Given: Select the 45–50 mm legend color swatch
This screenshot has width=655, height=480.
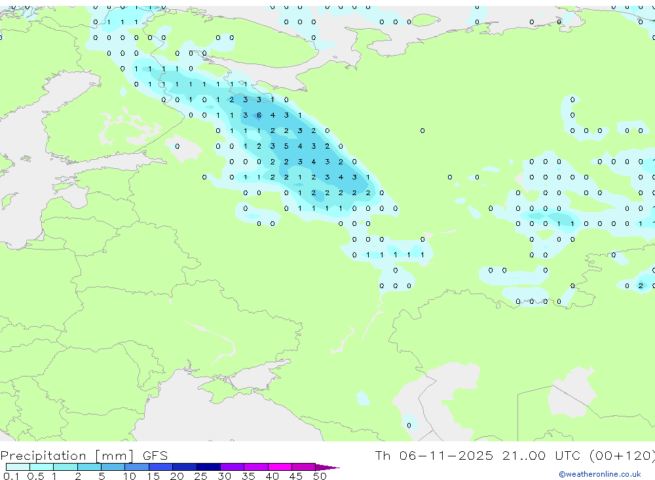Looking at the screenshot, I should 304,467.
